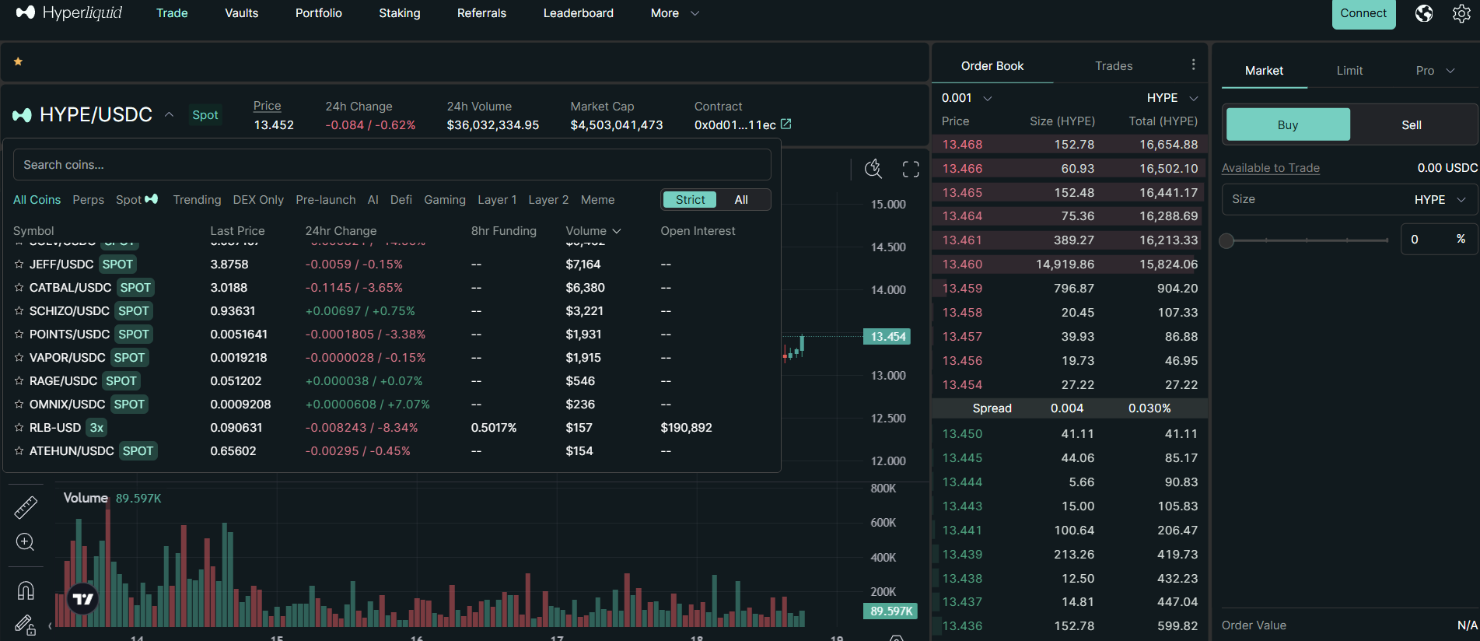Favorite RLB-USD with star
The width and height of the screenshot is (1480, 641).
(19, 428)
